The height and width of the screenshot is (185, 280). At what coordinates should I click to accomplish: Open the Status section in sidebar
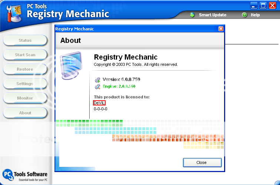(x=25, y=40)
